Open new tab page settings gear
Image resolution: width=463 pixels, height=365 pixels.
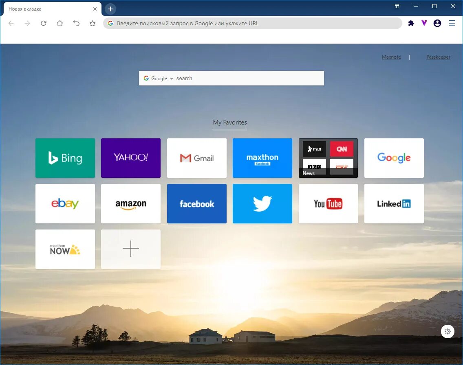pyautogui.click(x=448, y=331)
